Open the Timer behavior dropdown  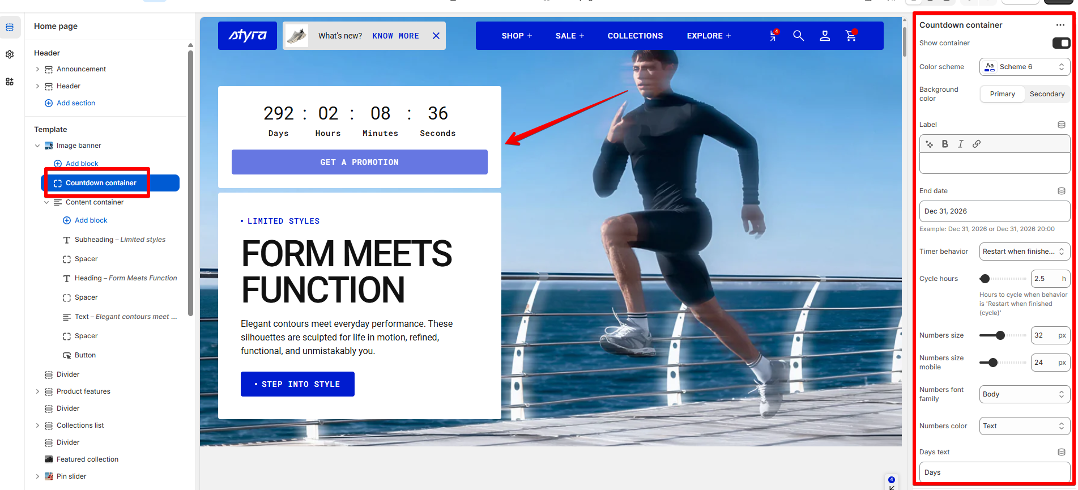pyautogui.click(x=1025, y=252)
